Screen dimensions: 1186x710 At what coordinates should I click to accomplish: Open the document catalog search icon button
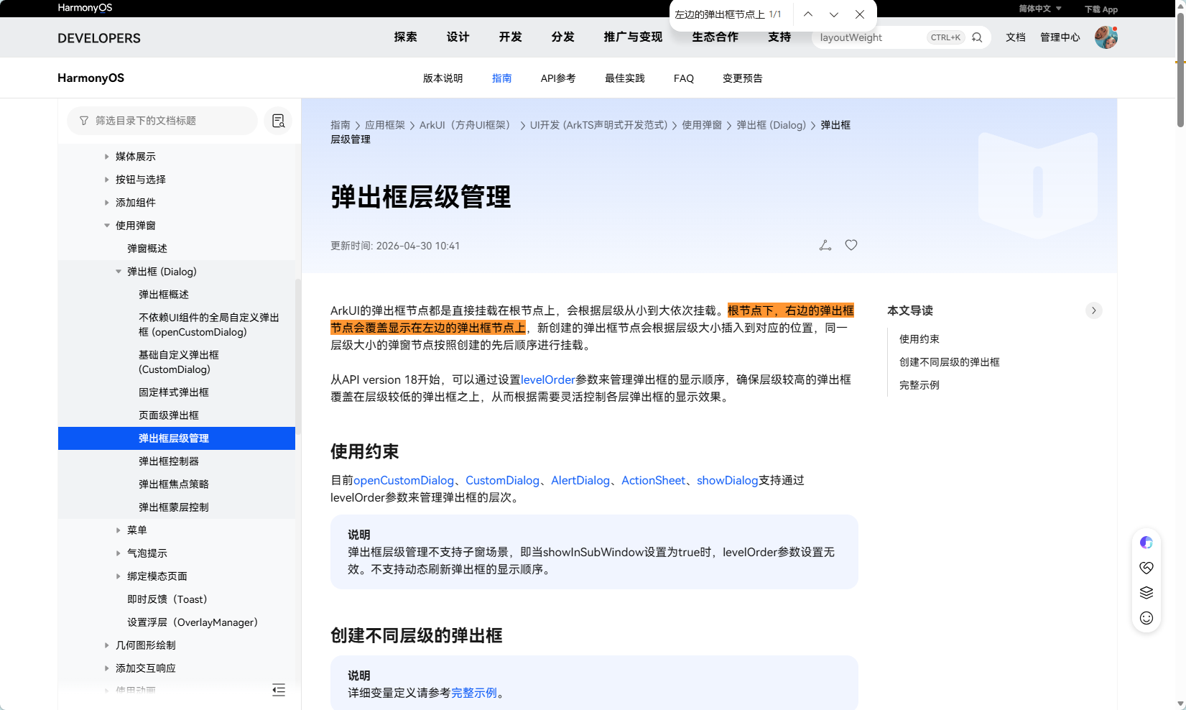pyautogui.click(x=278, y=121)
